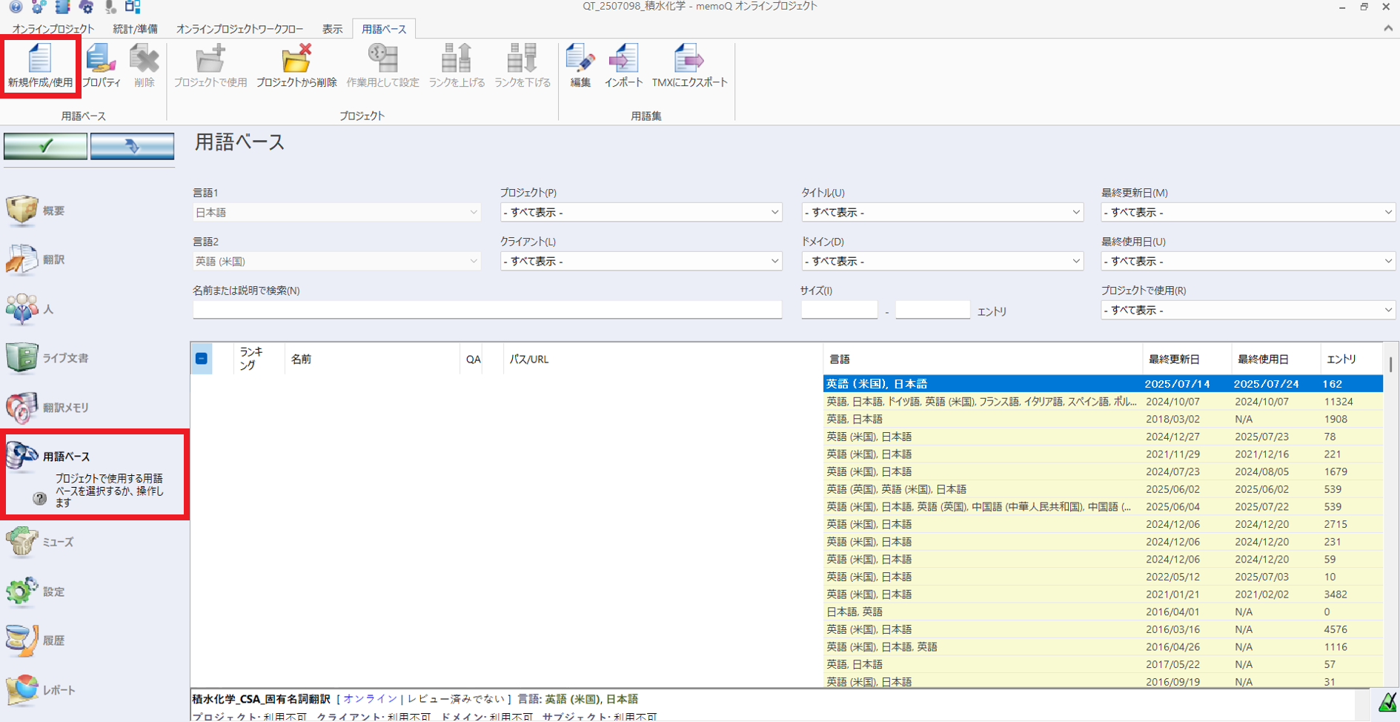The width and height of the screenshot is (1400, 722).
Task: Sort by the エントリ column header
Action: pos(1350,359)
